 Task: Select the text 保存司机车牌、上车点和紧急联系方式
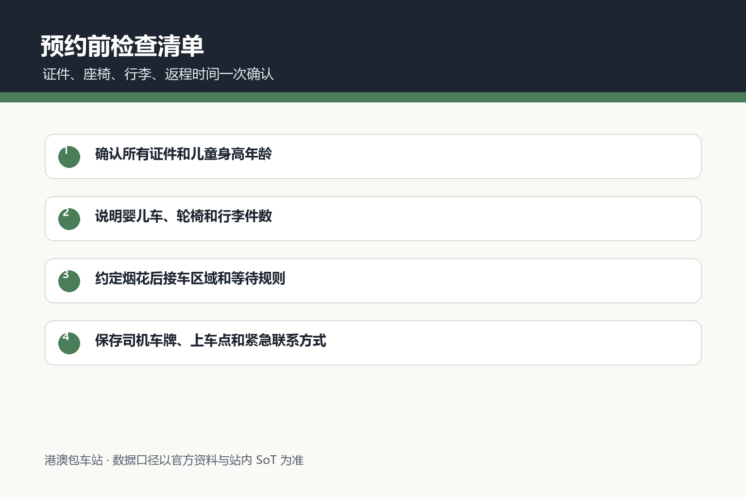coord(210,340)
